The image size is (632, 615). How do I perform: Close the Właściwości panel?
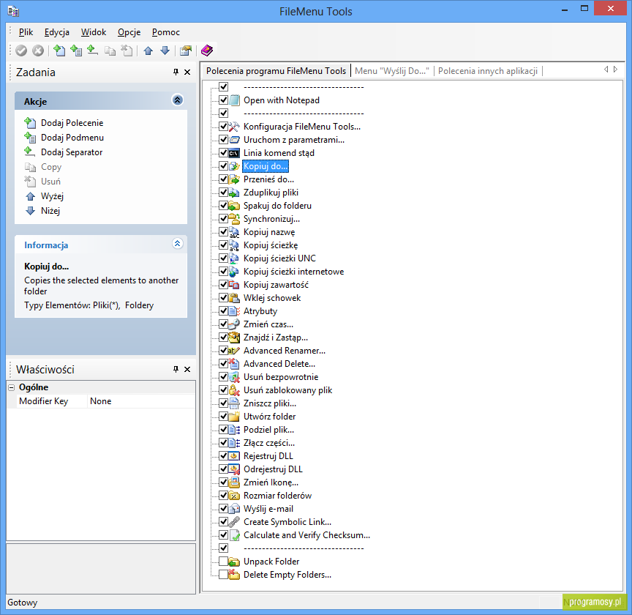(187, 369)
